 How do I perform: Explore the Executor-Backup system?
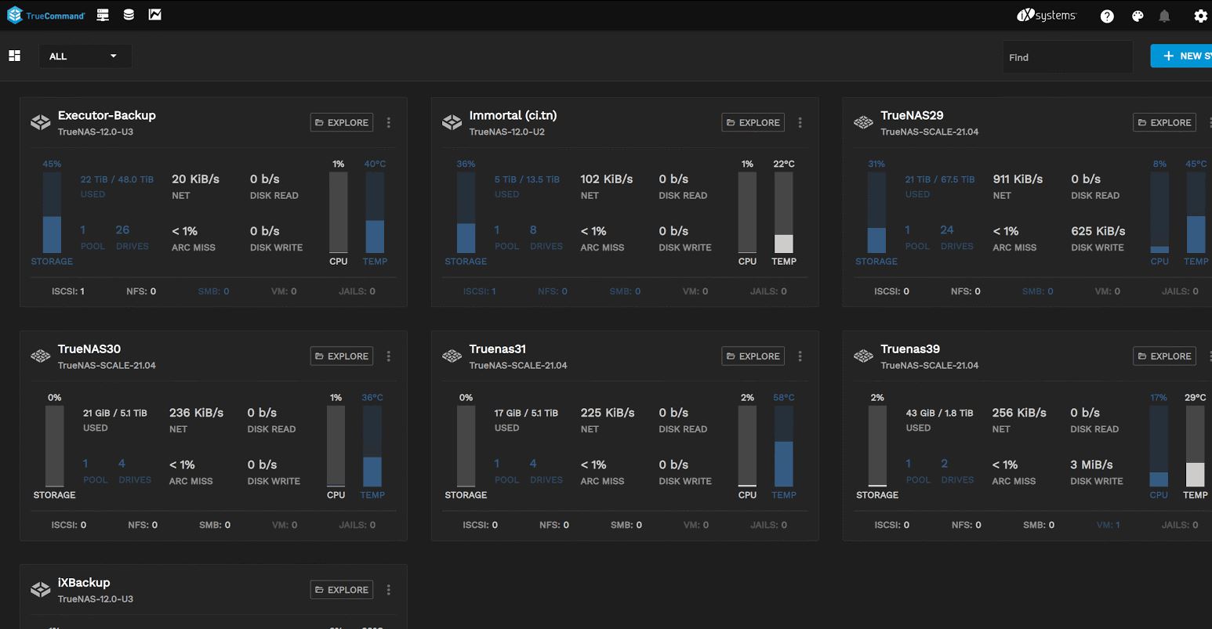pyautogui.click(x=342, y=122)
